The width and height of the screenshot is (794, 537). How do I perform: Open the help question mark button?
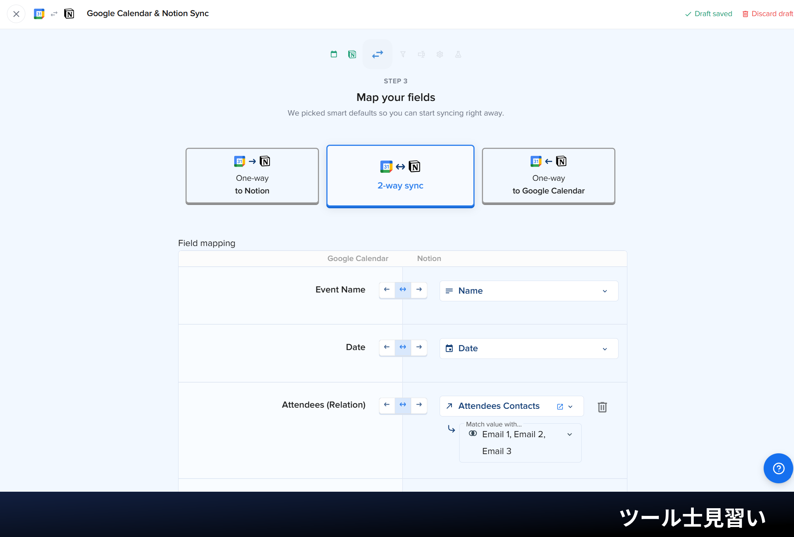778,468
